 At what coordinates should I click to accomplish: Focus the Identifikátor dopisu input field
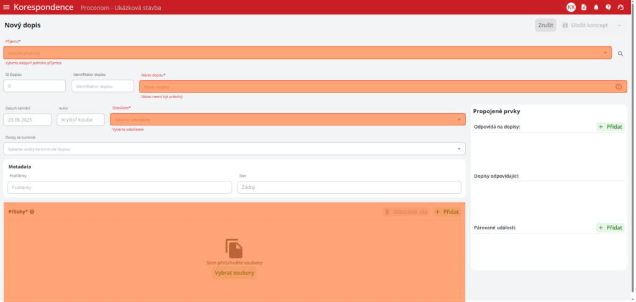[x=102, y=86]
